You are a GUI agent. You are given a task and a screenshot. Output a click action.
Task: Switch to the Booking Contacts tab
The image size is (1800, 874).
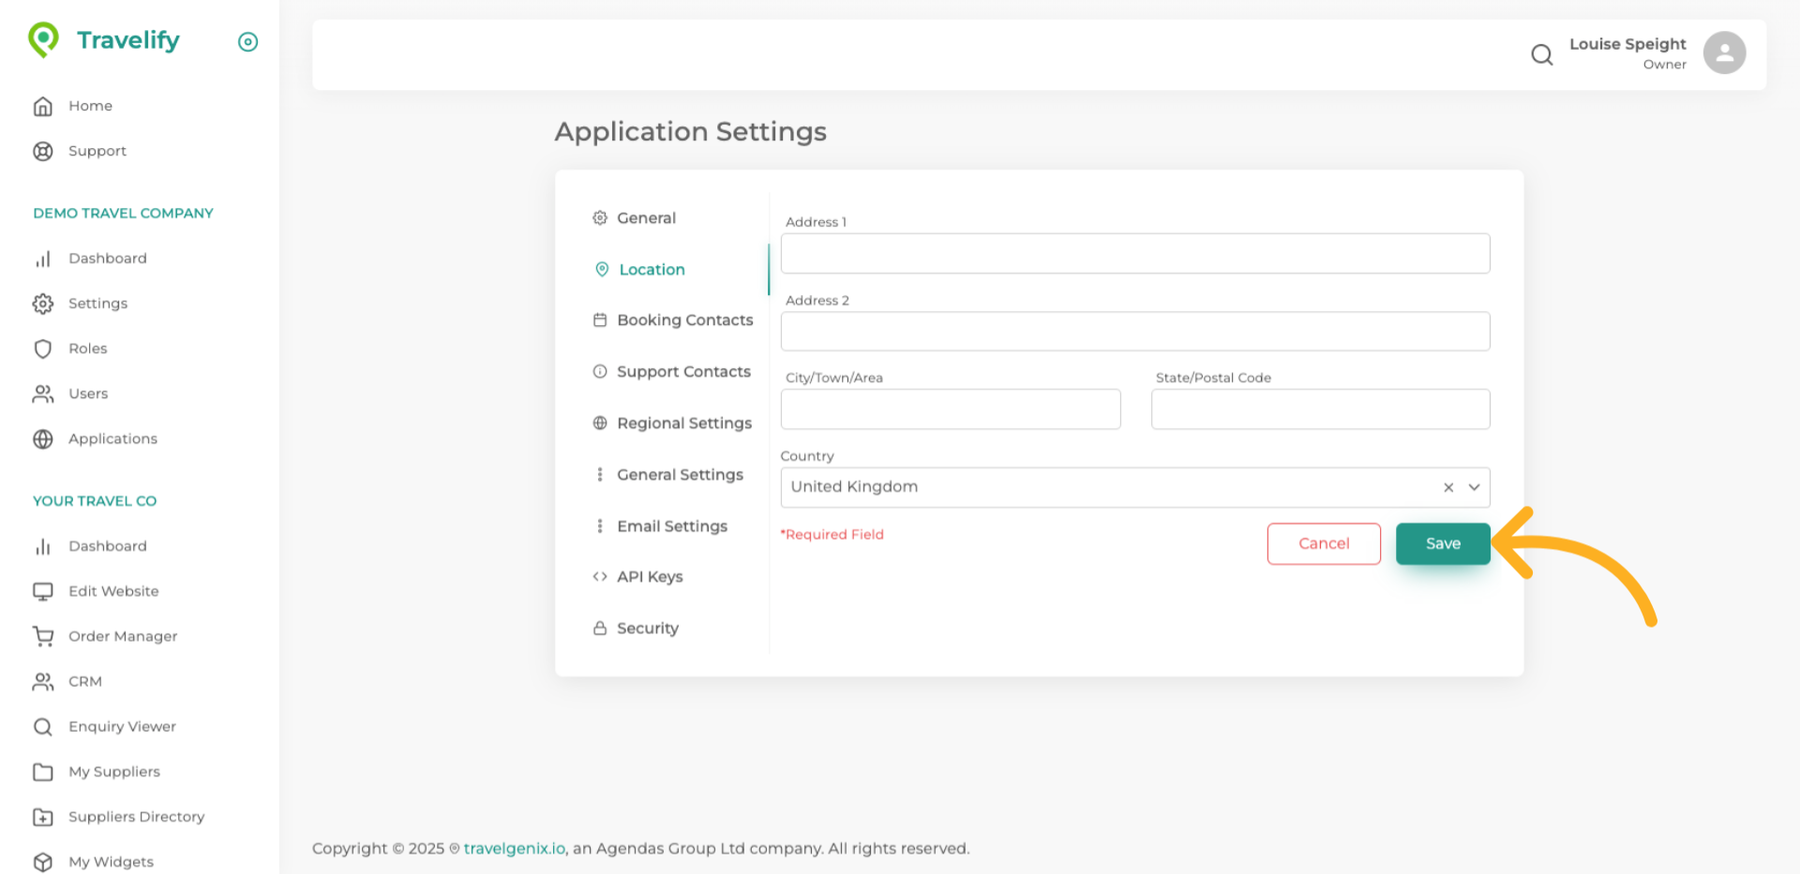(684, 320)
